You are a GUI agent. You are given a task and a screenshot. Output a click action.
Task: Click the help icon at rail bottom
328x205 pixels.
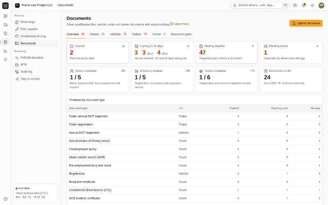[5, 199]
